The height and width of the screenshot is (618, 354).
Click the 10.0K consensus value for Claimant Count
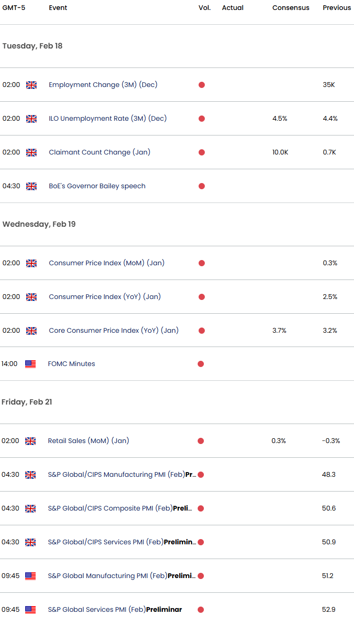tap(280, 152)
